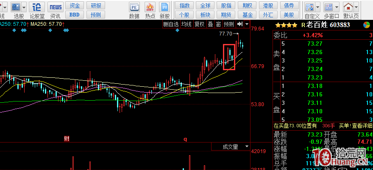Open the chart toolbar's rightmost dropdown arrow
373x170 pixels.
click(247, 24)
